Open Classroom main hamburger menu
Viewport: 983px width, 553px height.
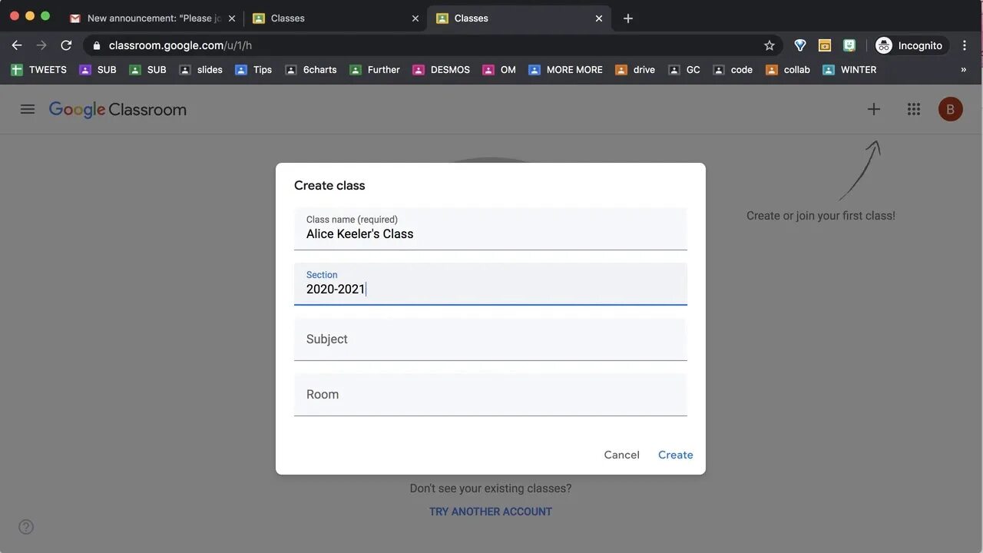point(28,109)
